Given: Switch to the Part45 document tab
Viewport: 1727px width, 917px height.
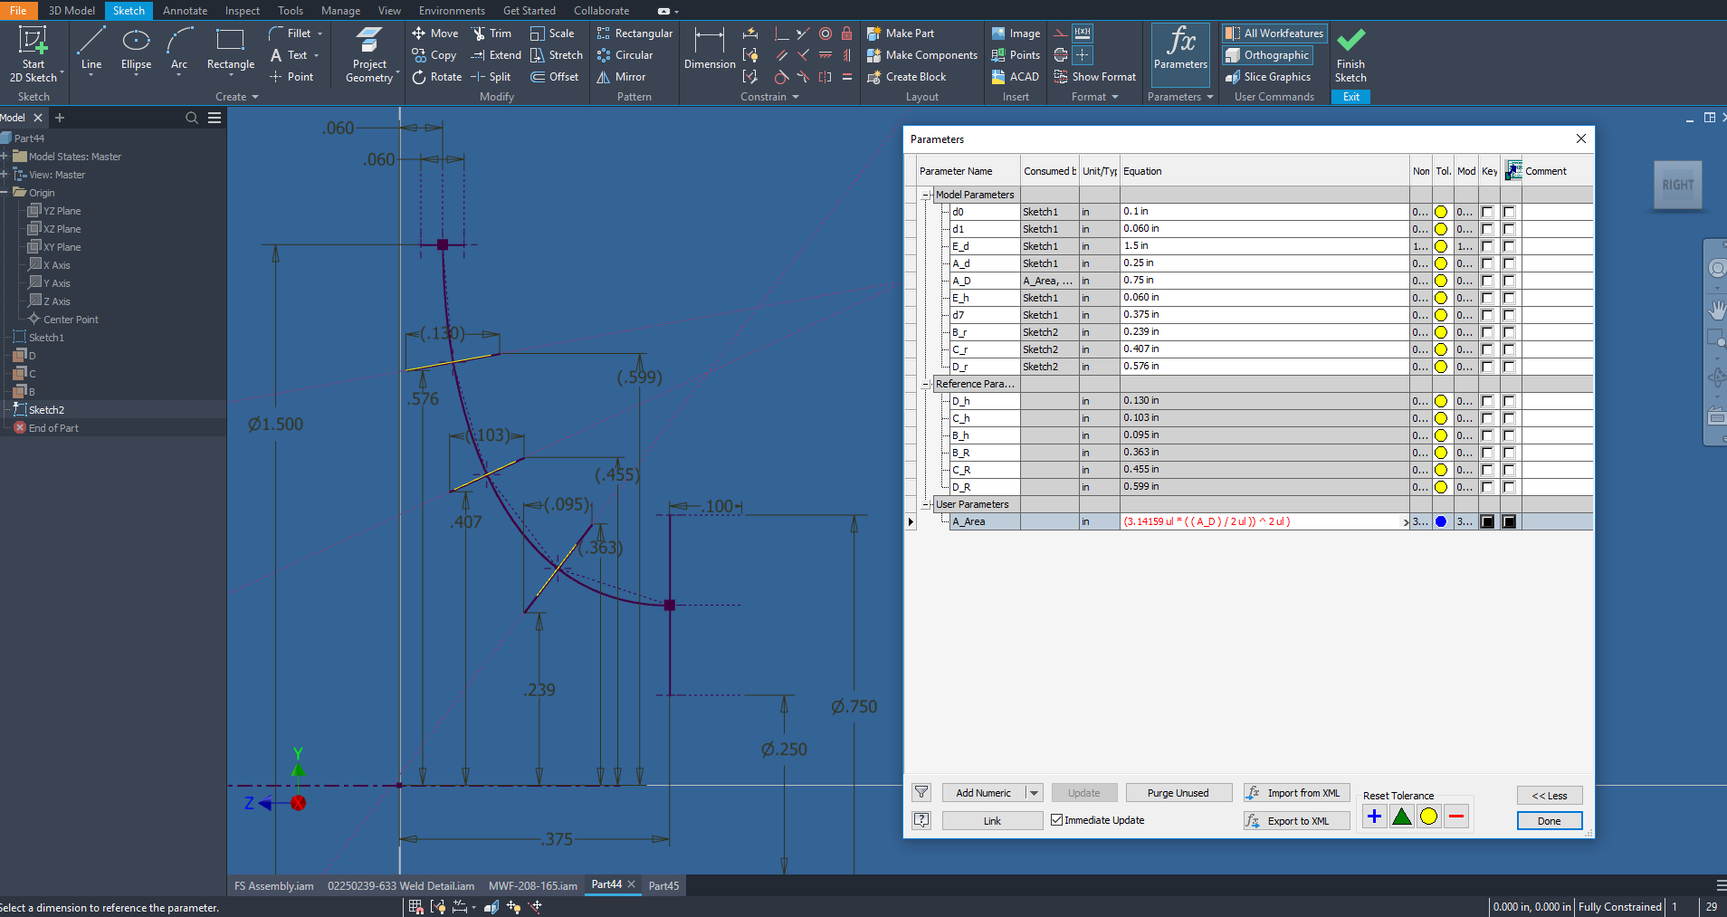Looking at the screenshot, I should click(663, 885).
